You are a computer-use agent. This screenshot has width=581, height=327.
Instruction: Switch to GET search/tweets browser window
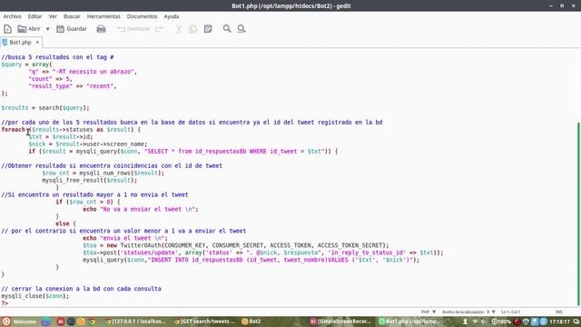click(x=204, y=322)
